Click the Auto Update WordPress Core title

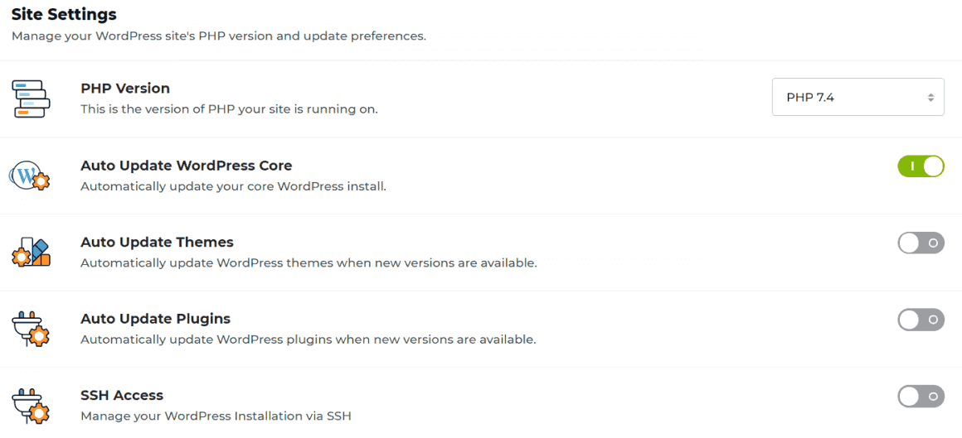coord(186,166)
